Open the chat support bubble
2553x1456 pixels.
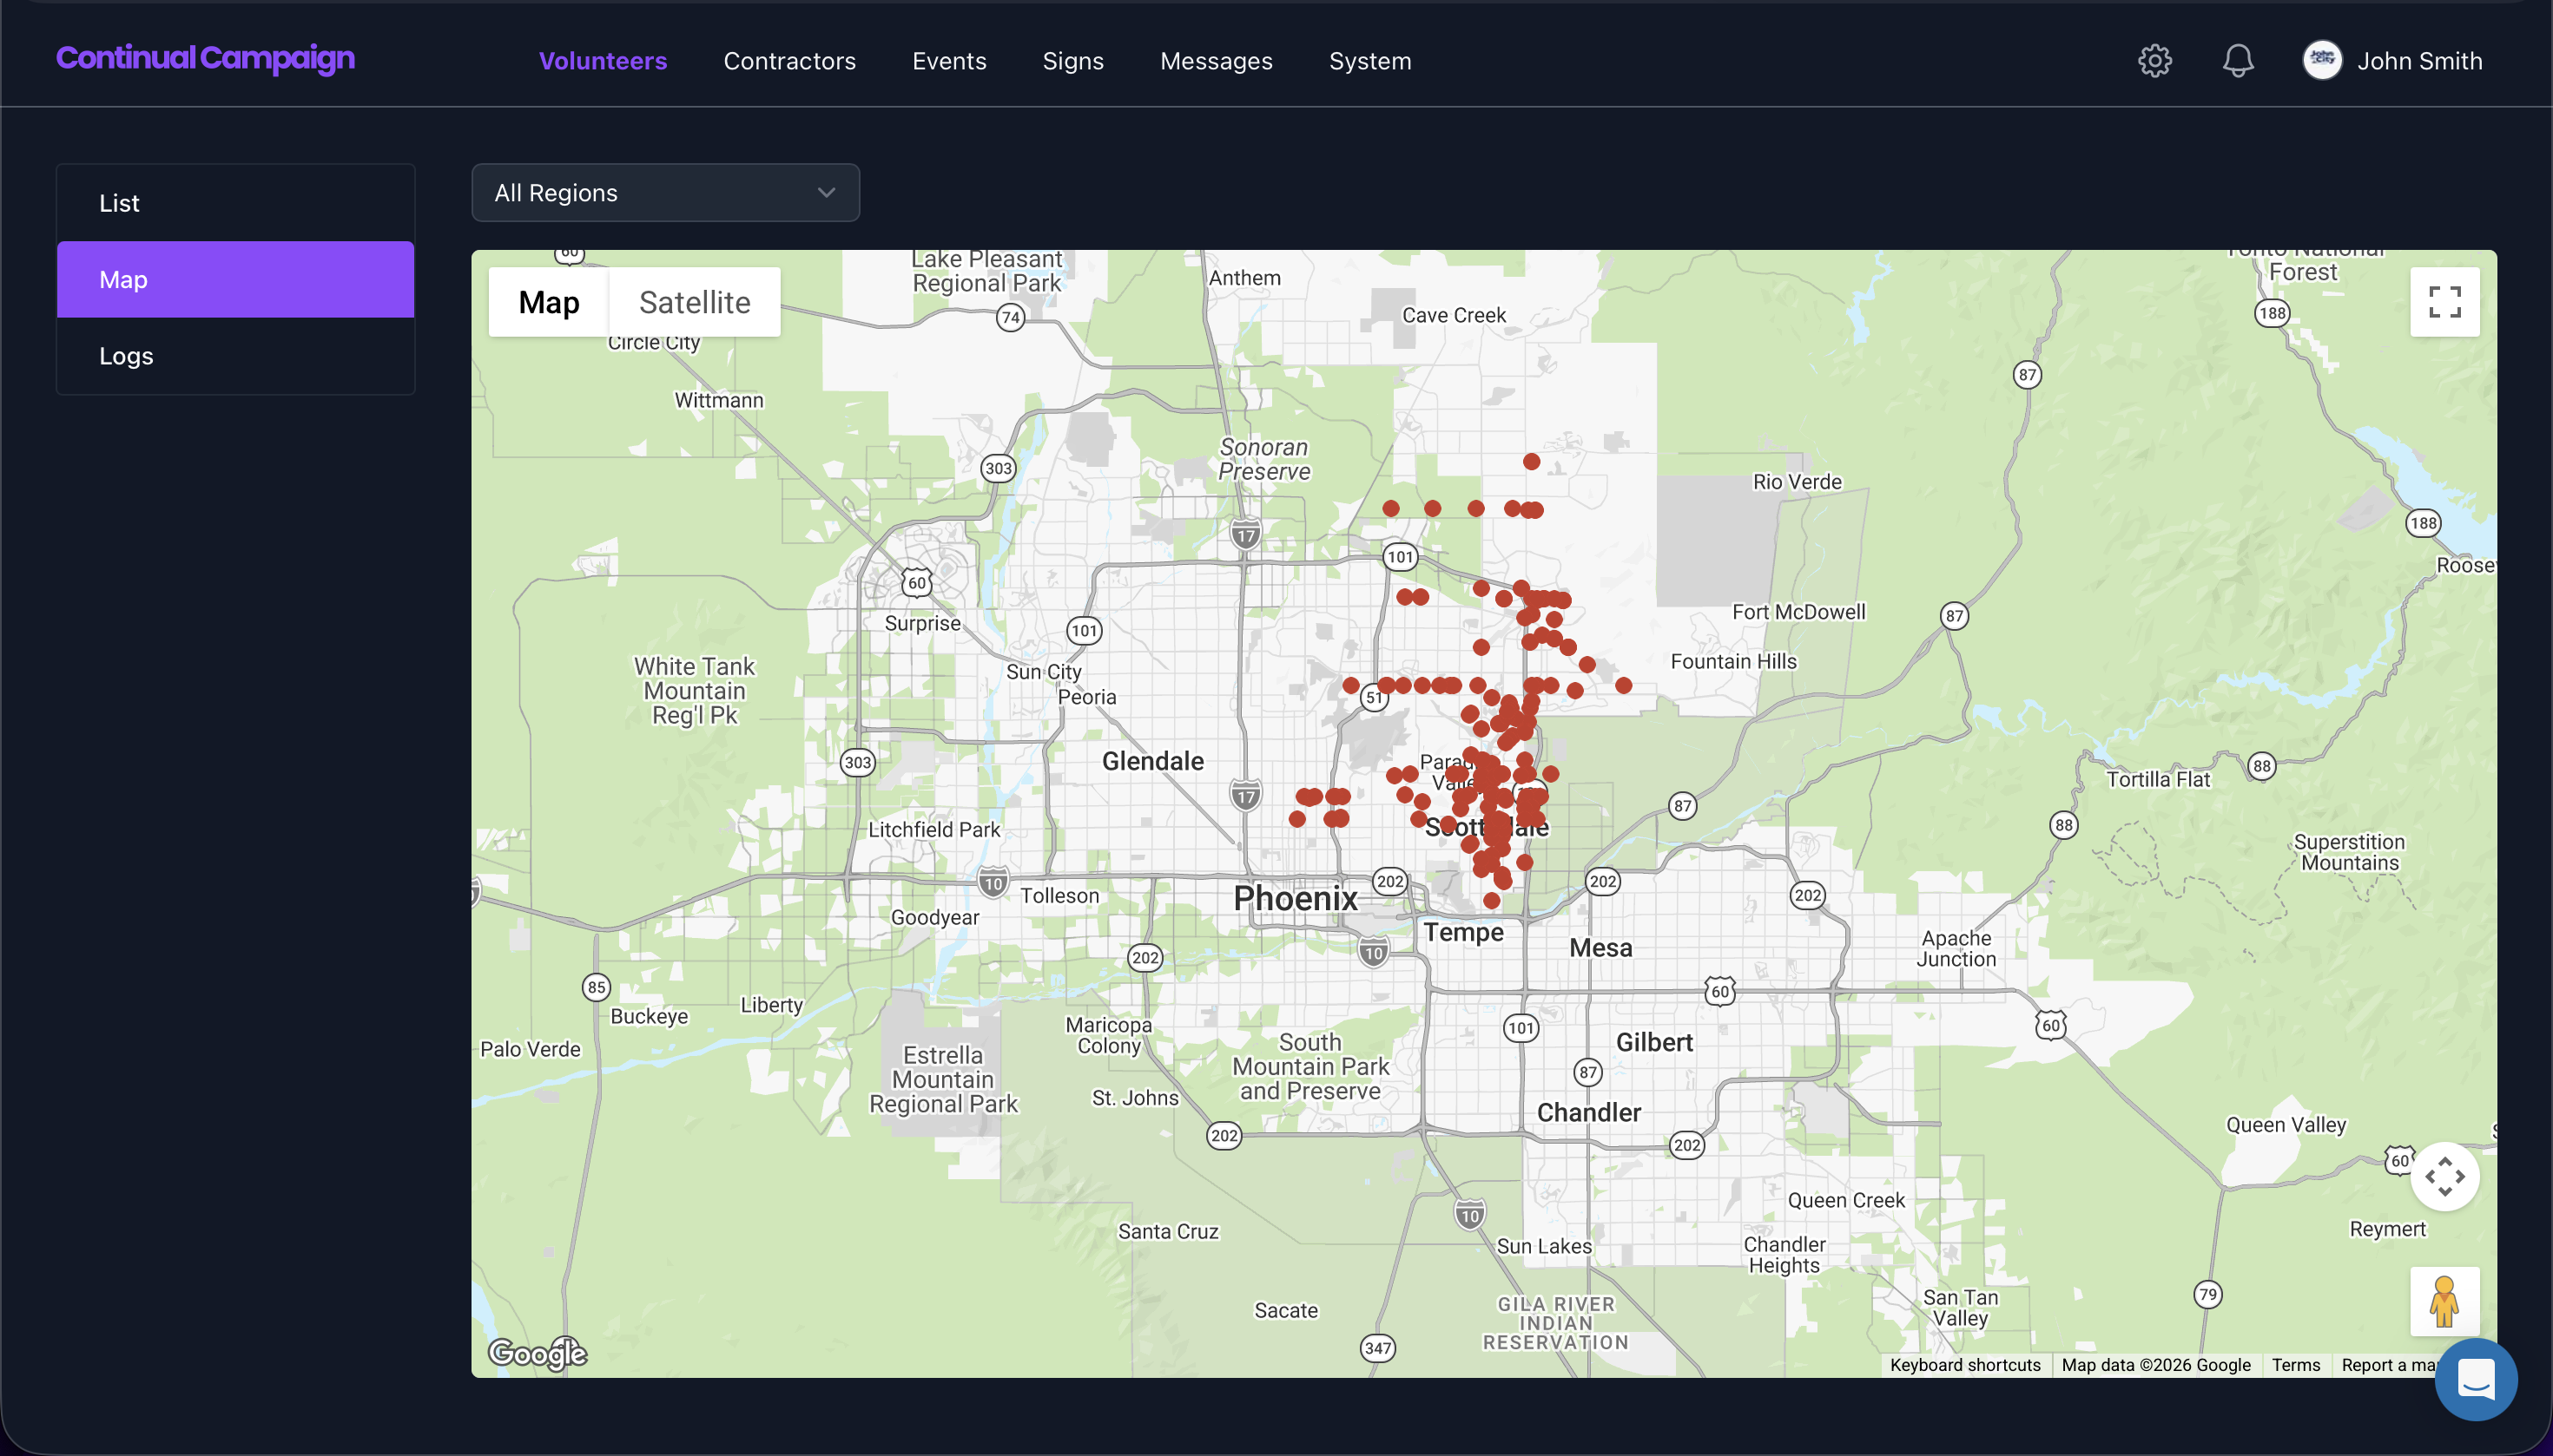pyautogui.click(x=2475, y=1380)
